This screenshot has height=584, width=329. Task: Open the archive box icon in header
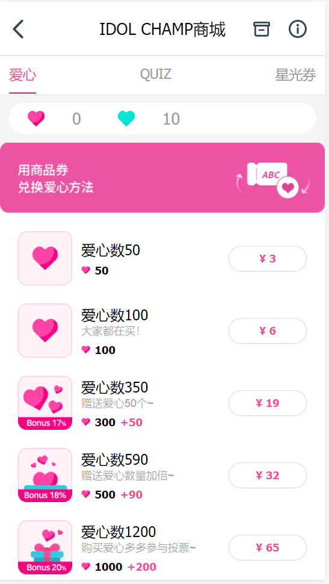[262, 29]
